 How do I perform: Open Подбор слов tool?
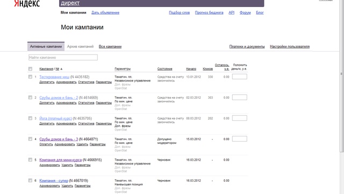[x=179, y=12]
